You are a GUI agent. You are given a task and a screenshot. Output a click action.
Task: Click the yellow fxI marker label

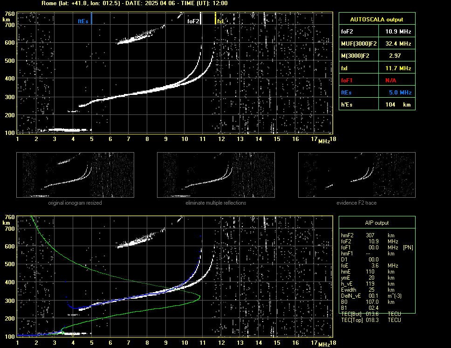pyautogui.click(x=220, y=21)
